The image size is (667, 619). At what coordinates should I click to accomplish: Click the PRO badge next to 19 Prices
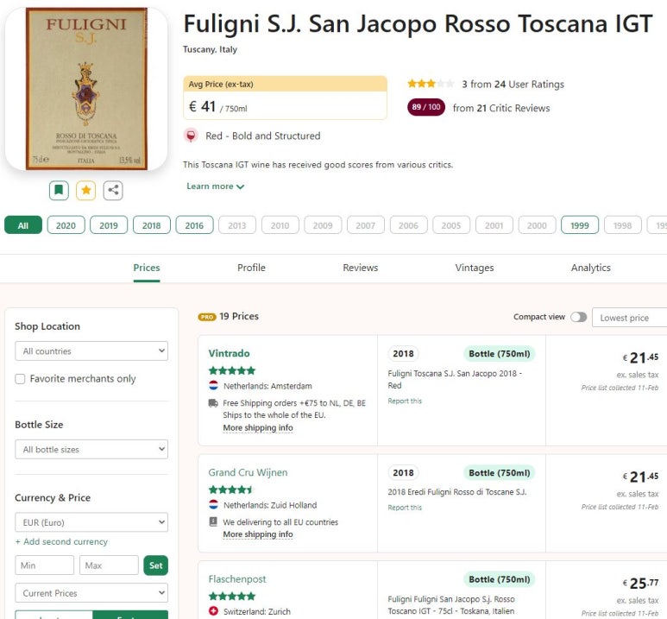(207, 317)
